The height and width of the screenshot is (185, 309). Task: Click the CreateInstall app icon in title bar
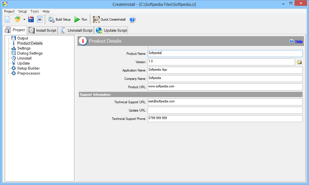pyautogui.click(x=5, y=4)
